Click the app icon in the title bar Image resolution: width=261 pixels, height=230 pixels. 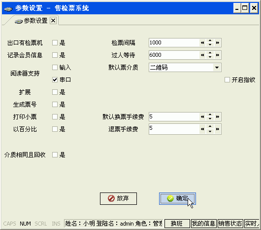pos(8,8)
